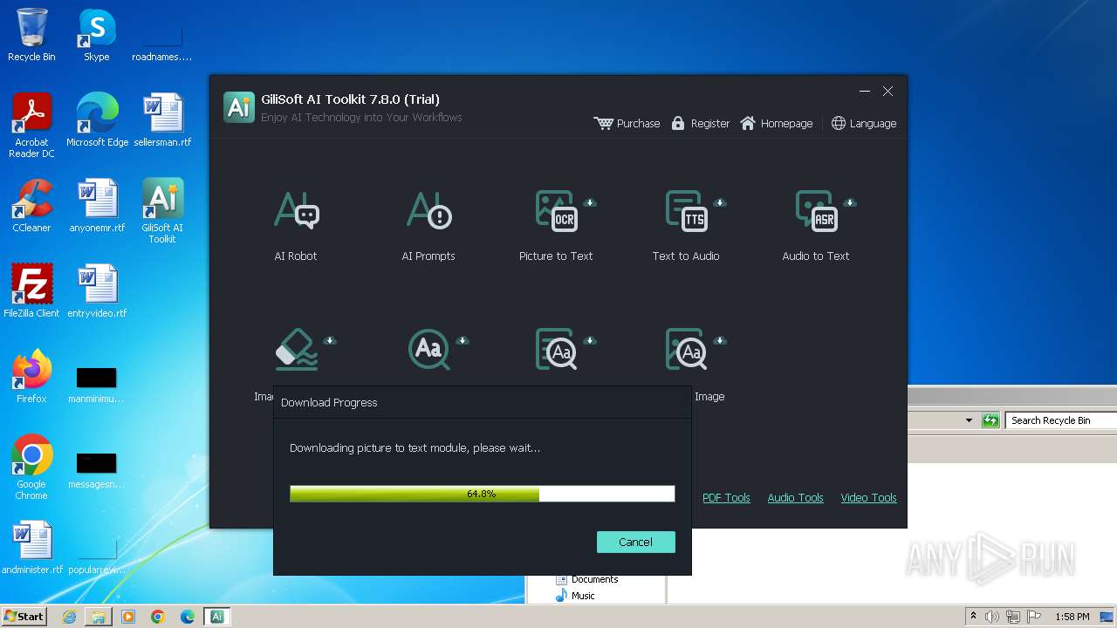Image resolution: width=1117 pixels, height=628 pixels.
Task: Select Google Chrome desktop shortcut
Action: coord(31,468)
